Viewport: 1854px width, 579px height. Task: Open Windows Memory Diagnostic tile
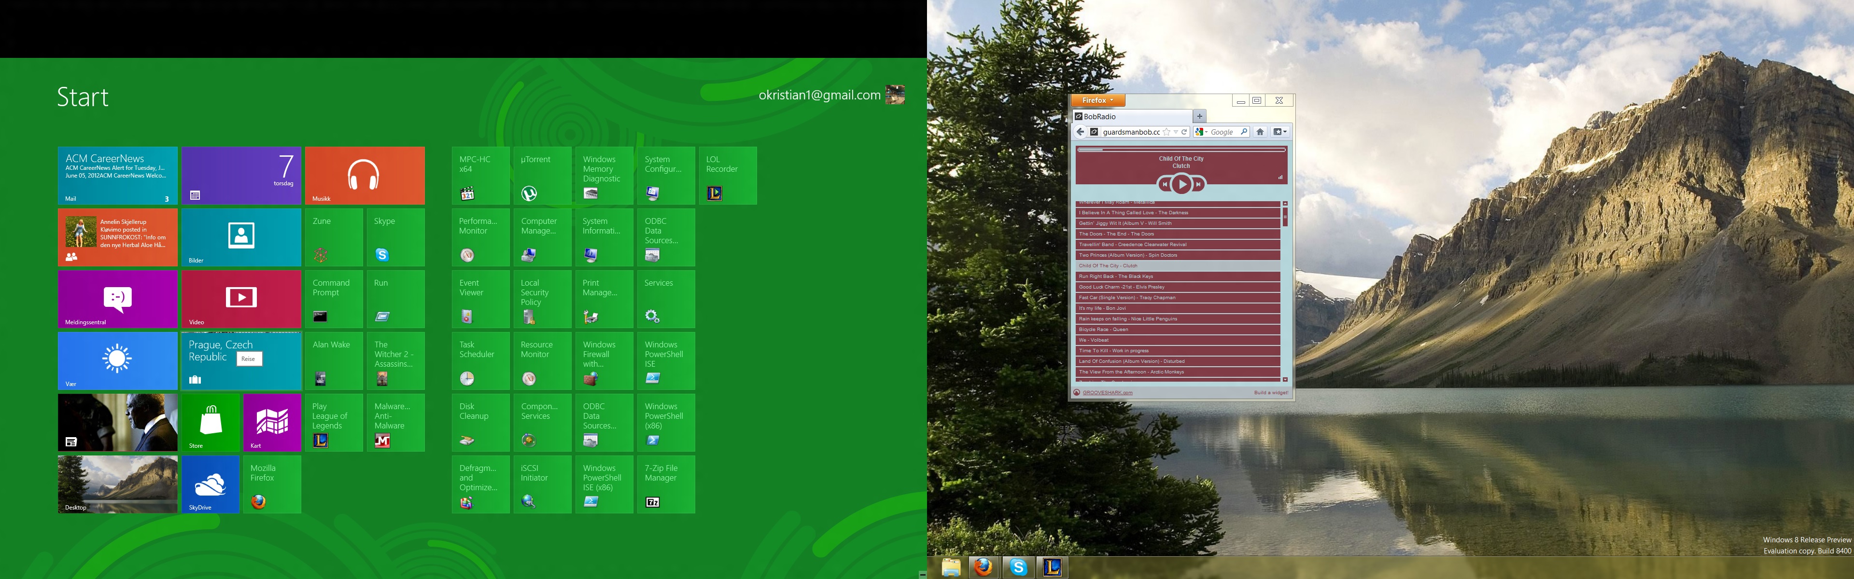click(604, 176)
